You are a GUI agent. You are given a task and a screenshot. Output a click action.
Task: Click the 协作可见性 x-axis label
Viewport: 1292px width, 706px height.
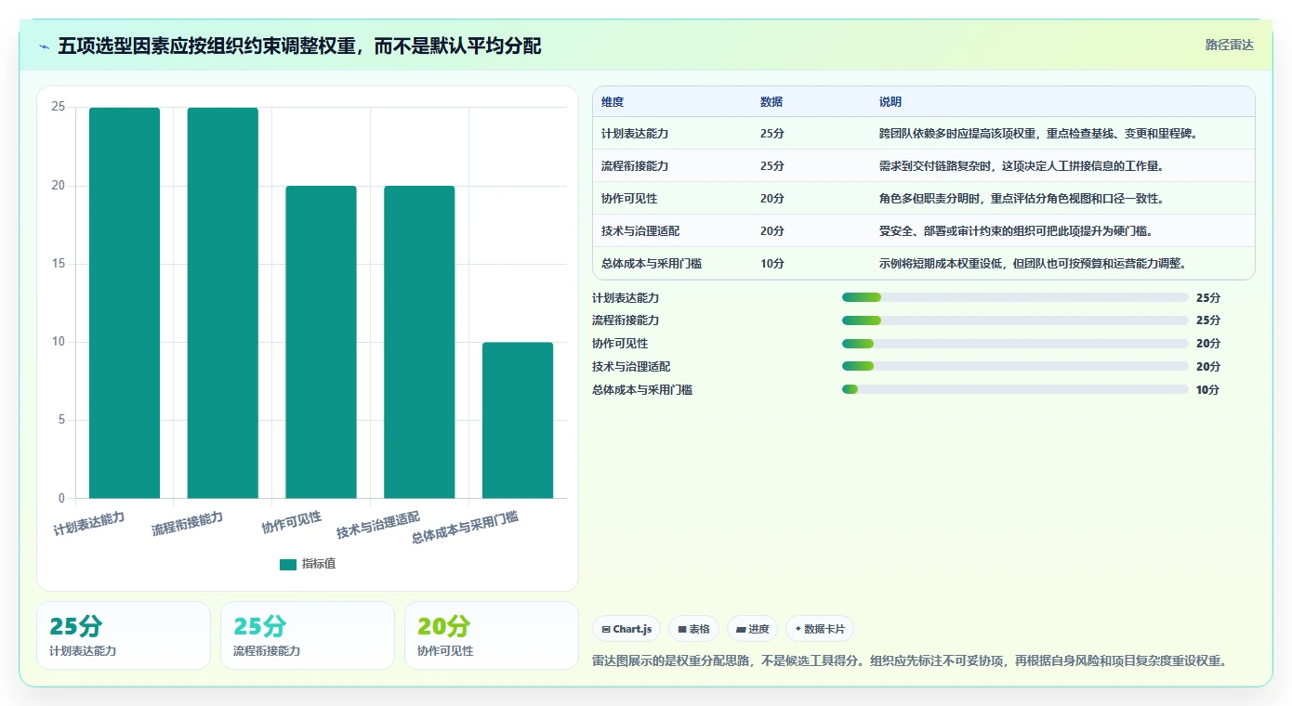(292, 522)
